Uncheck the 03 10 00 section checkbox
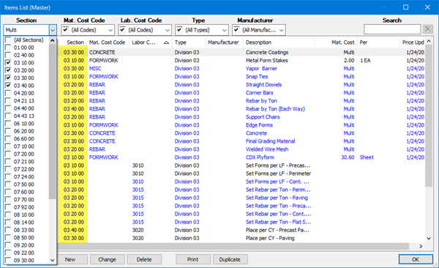 [x=8, y=62]
